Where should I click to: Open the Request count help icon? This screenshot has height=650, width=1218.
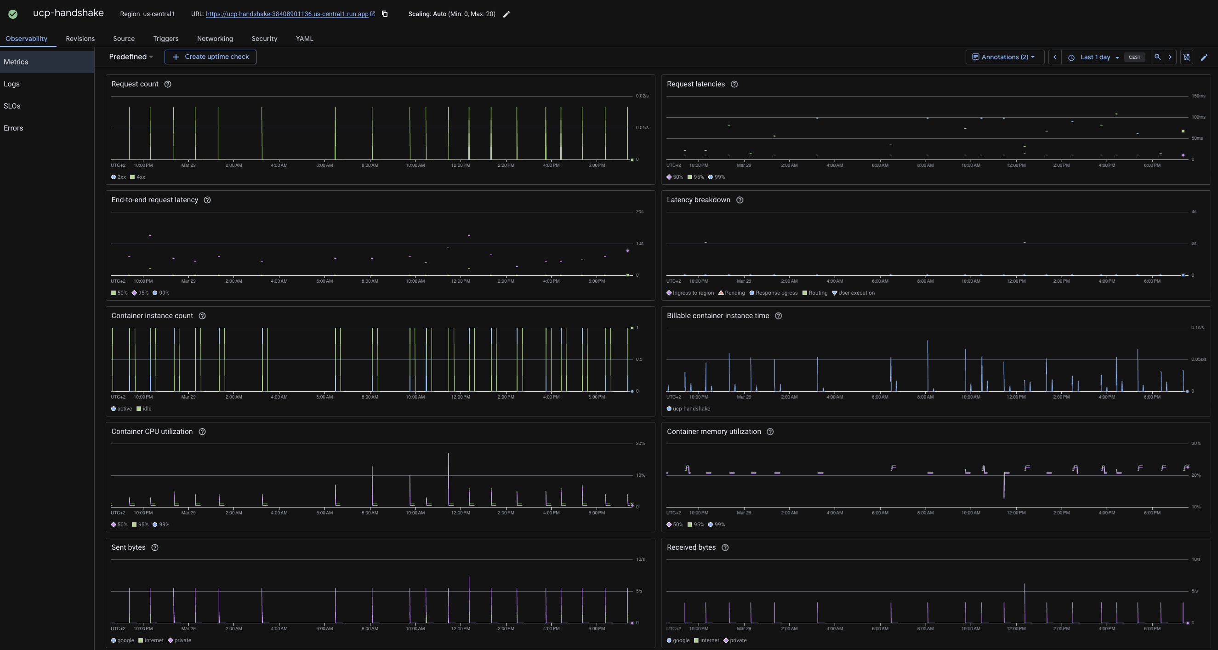(x=168, y=84)
